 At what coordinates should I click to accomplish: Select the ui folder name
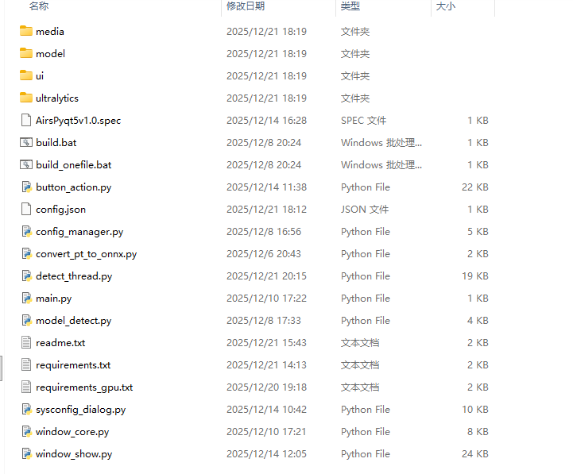click(x=40, y=76)
